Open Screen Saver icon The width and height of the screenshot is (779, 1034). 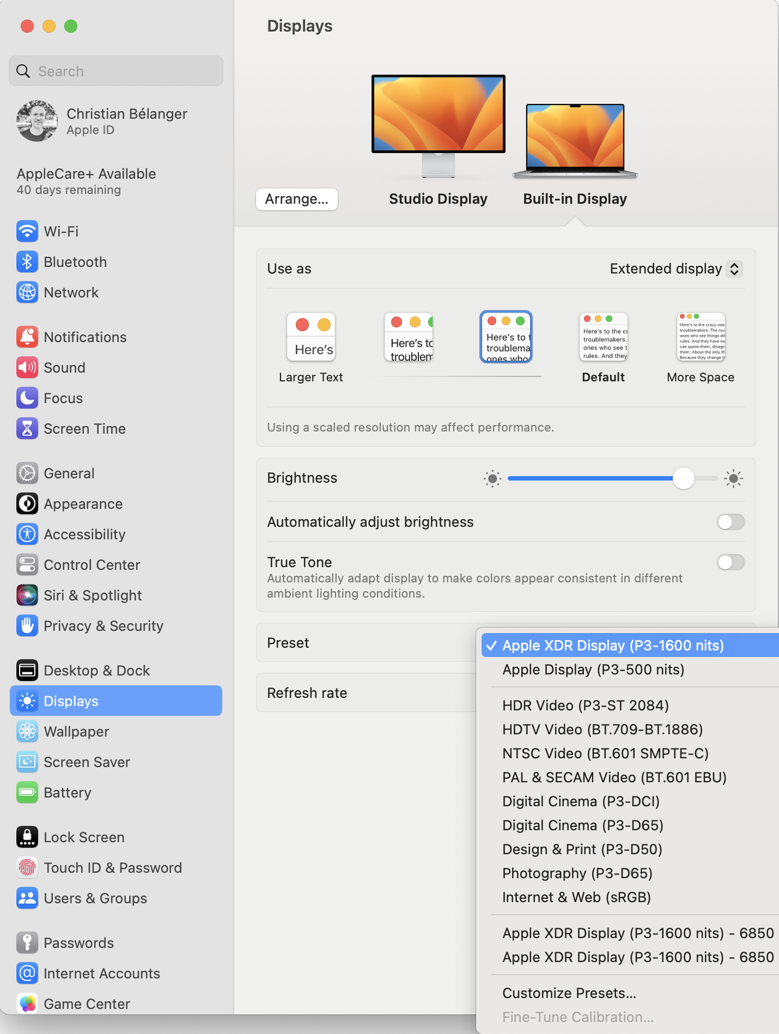27,762
